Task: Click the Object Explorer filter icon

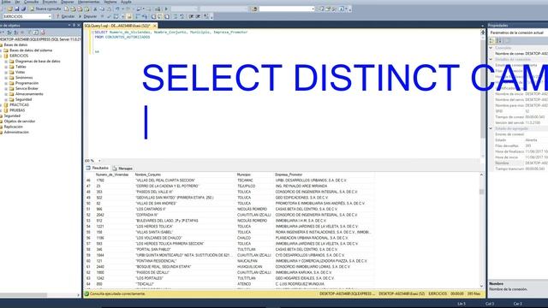Action: (29, 33)
